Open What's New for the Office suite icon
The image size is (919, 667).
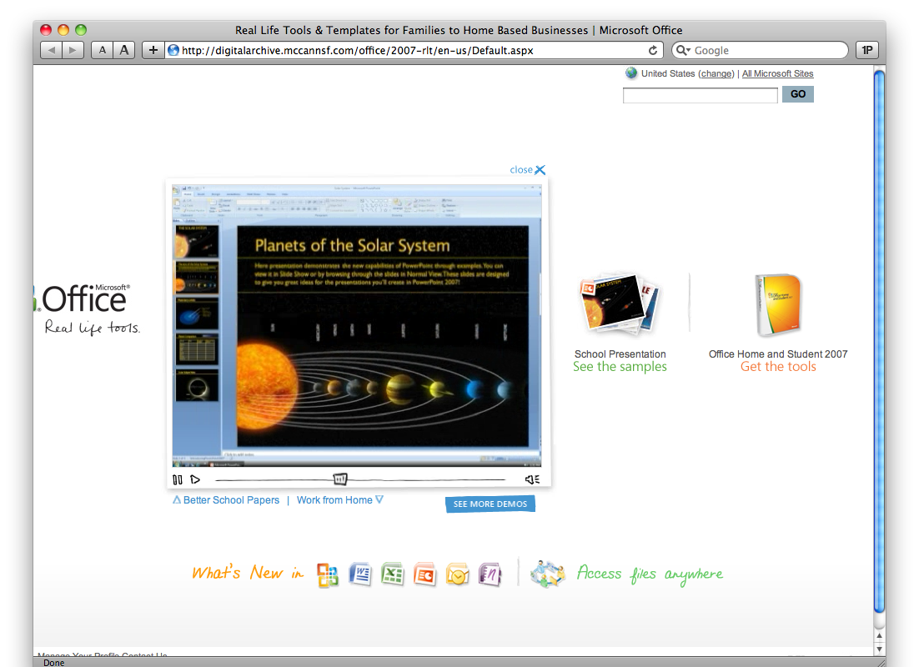point(328,574)
